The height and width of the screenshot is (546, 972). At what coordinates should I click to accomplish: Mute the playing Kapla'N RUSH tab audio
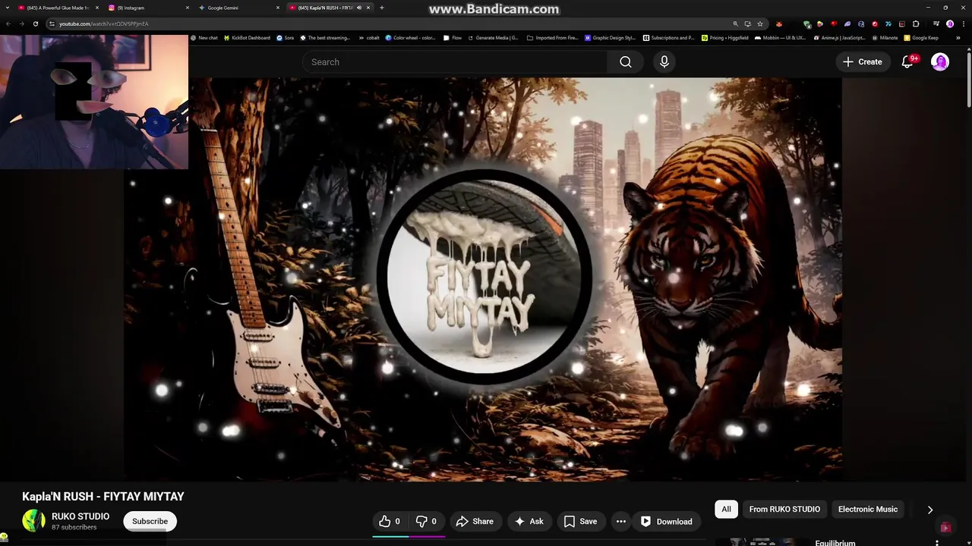point(359,8)
